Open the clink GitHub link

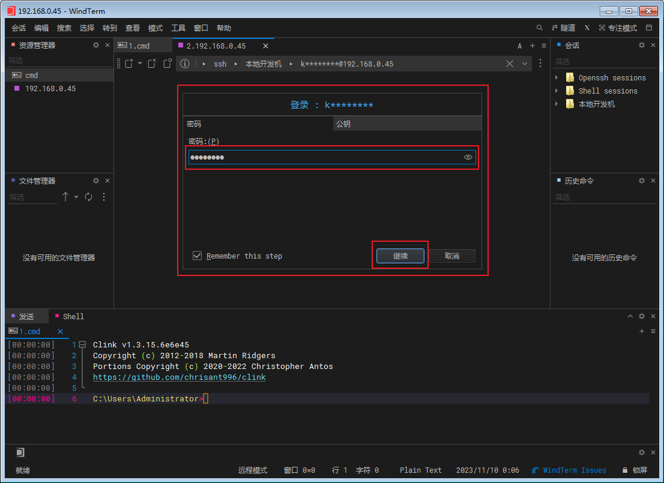(x=179, y=377)
